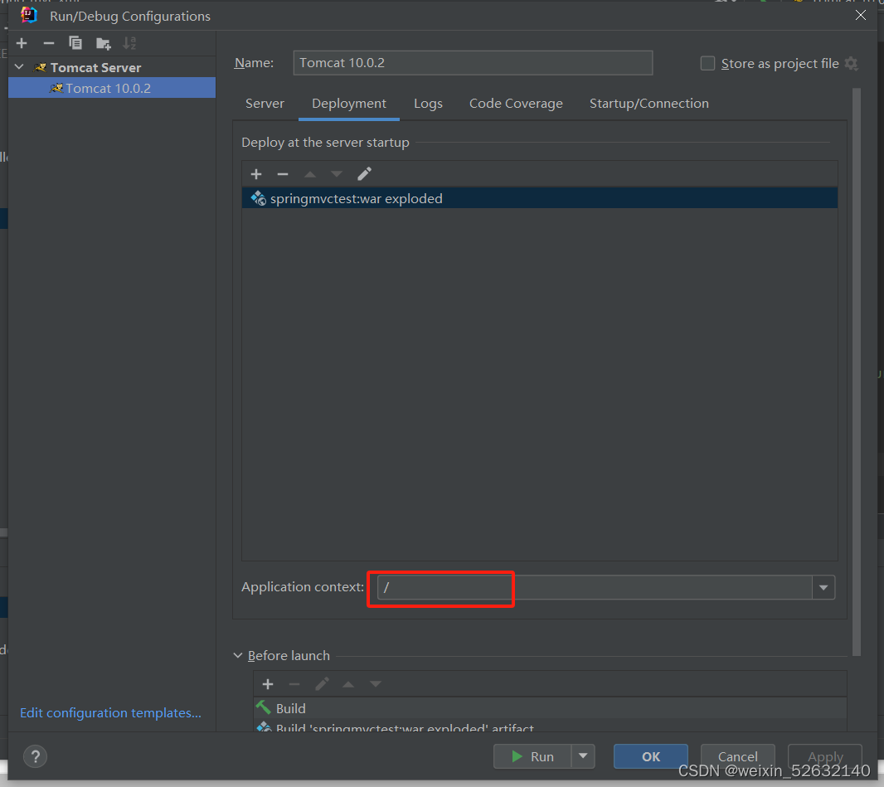Screen dimensions: 884x787
Task: Switch to the Deployment tab
Action: coord(349,104)
